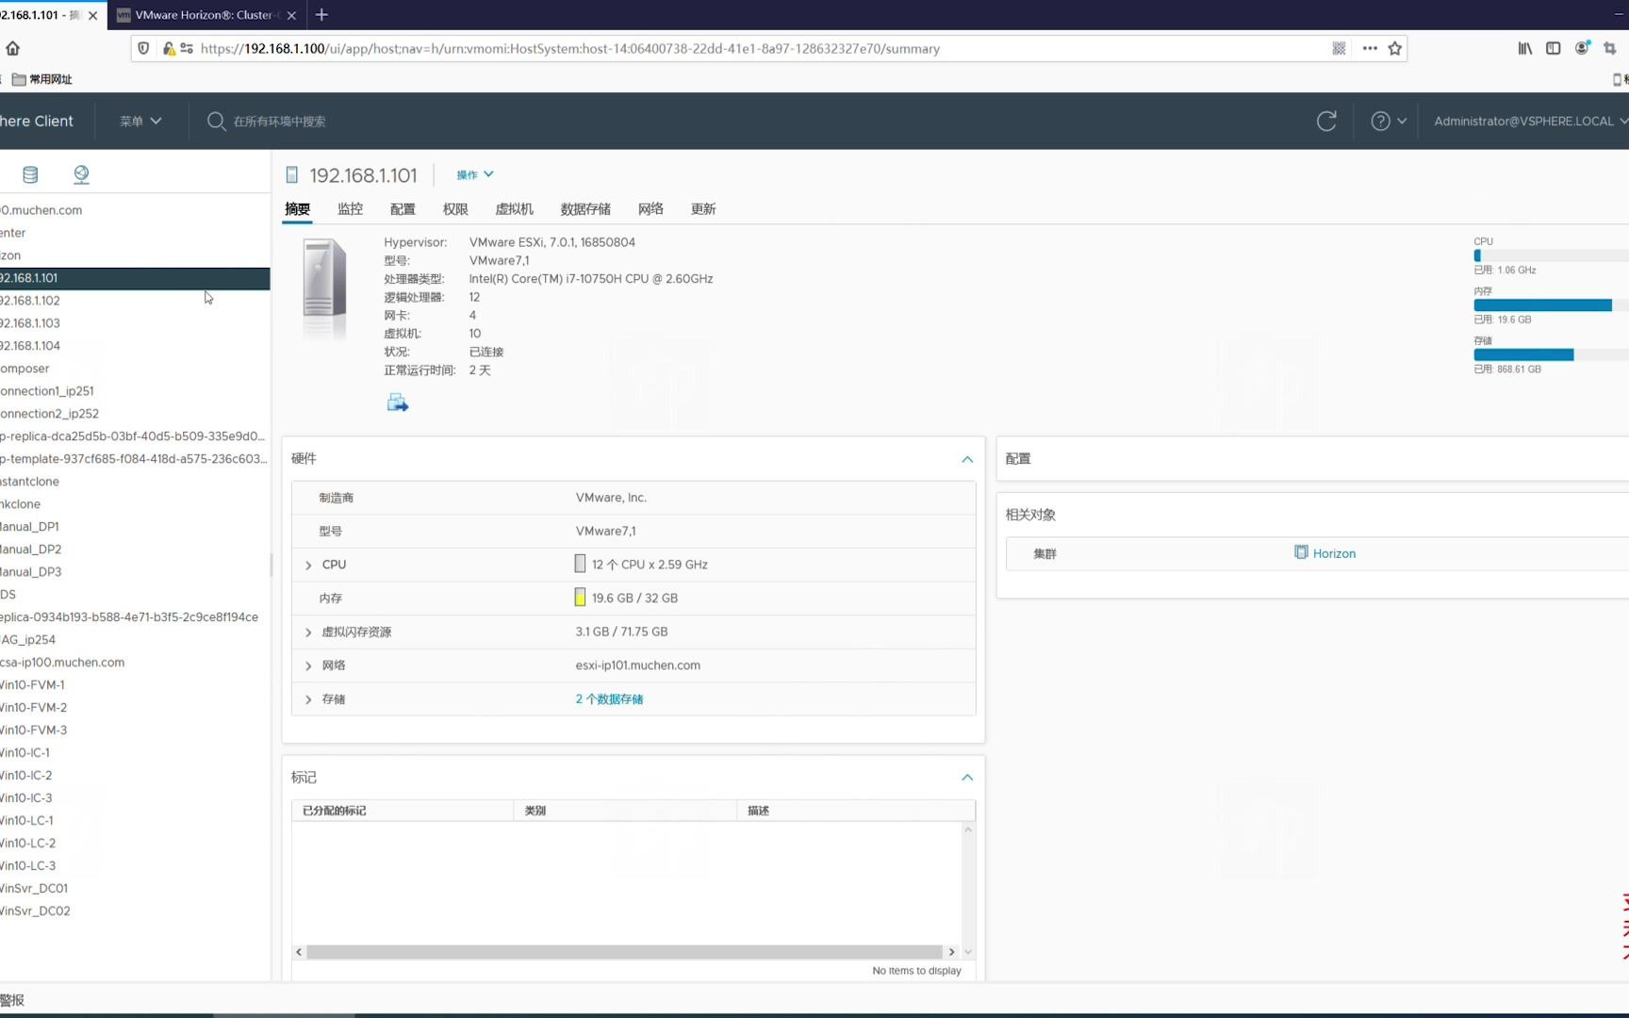Expand the 存储 hardware row
This screenshot has height=1018, width=1629.
[x=308, y=699]
